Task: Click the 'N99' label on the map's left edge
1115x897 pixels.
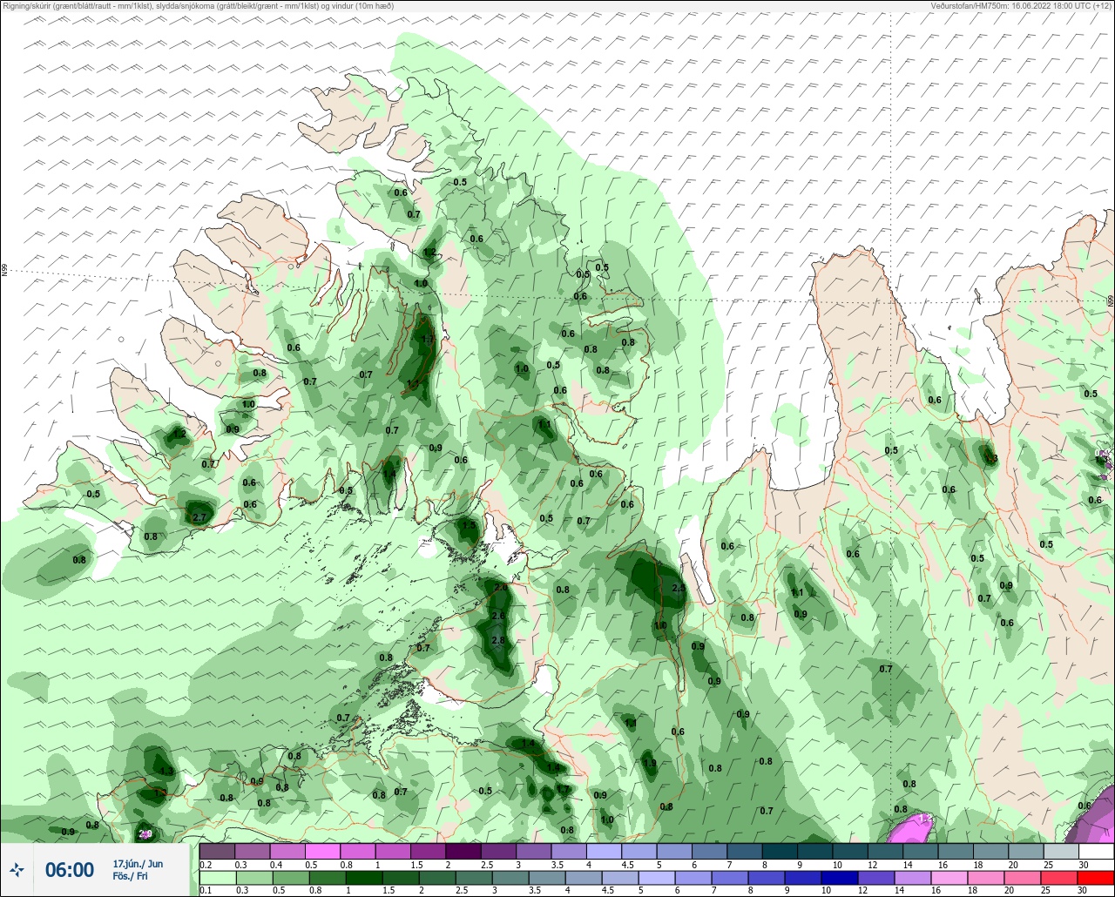Action: (x=4, y=272)
